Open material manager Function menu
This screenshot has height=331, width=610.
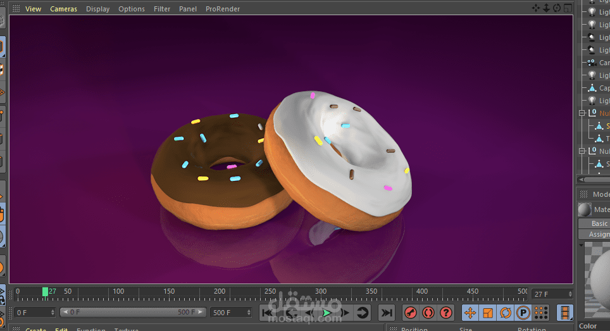tap(91, 329)
